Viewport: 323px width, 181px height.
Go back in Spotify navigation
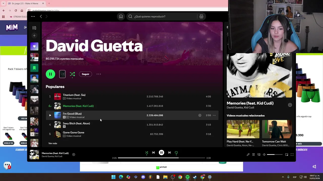click(x=41, y=16)
